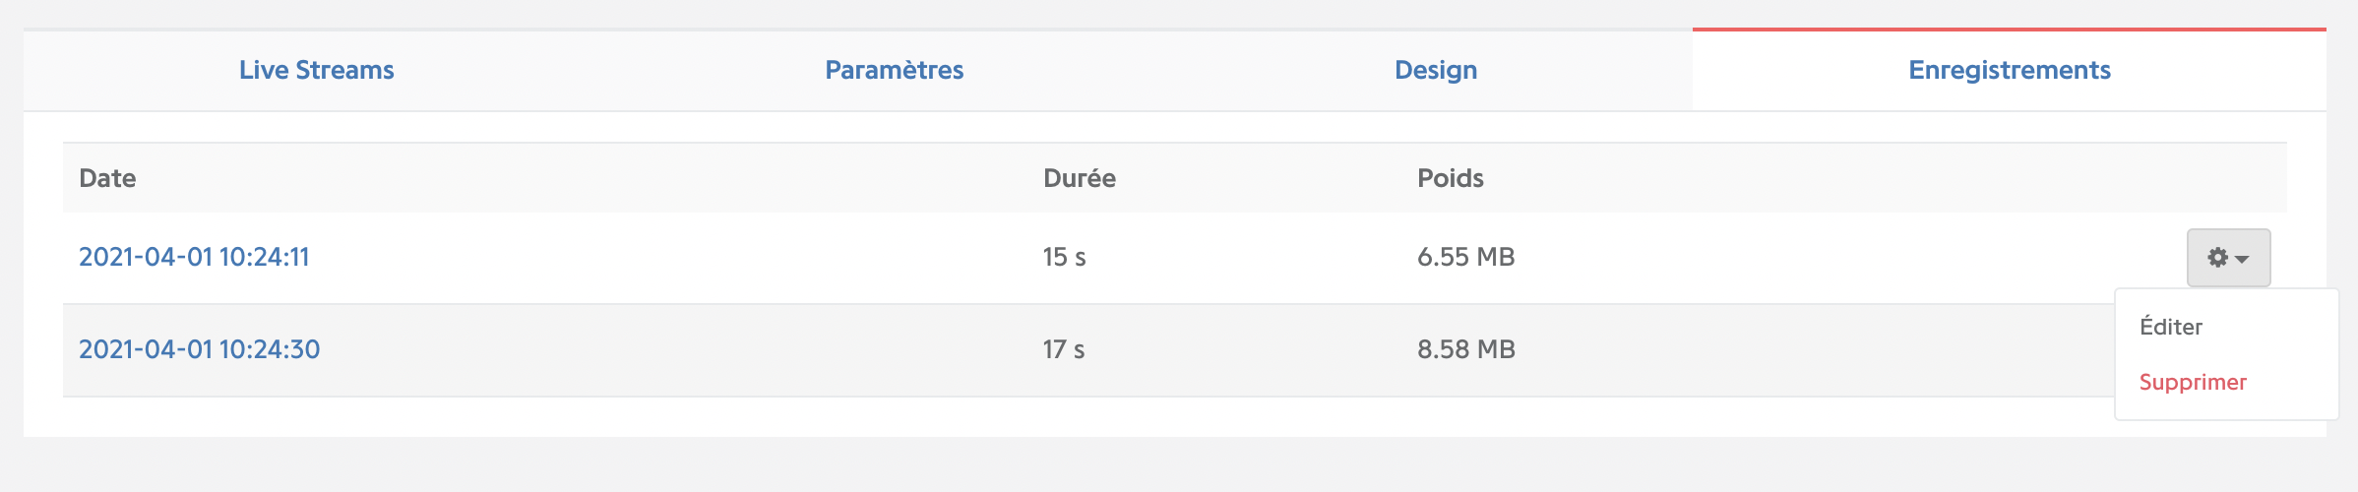Go to the Design tab

tap(1436, 70)
